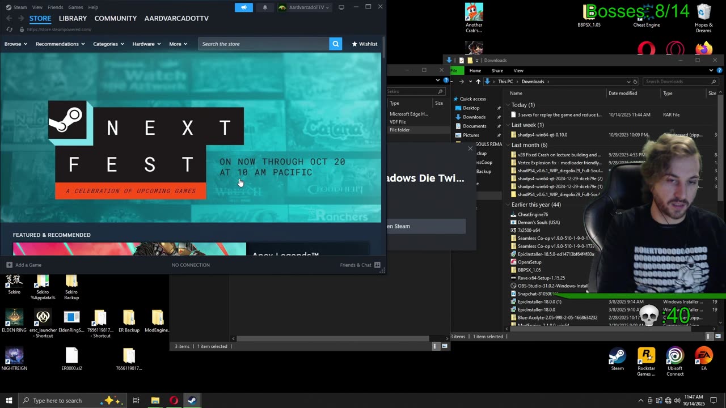Collapse the Last month (6) group

508,145
